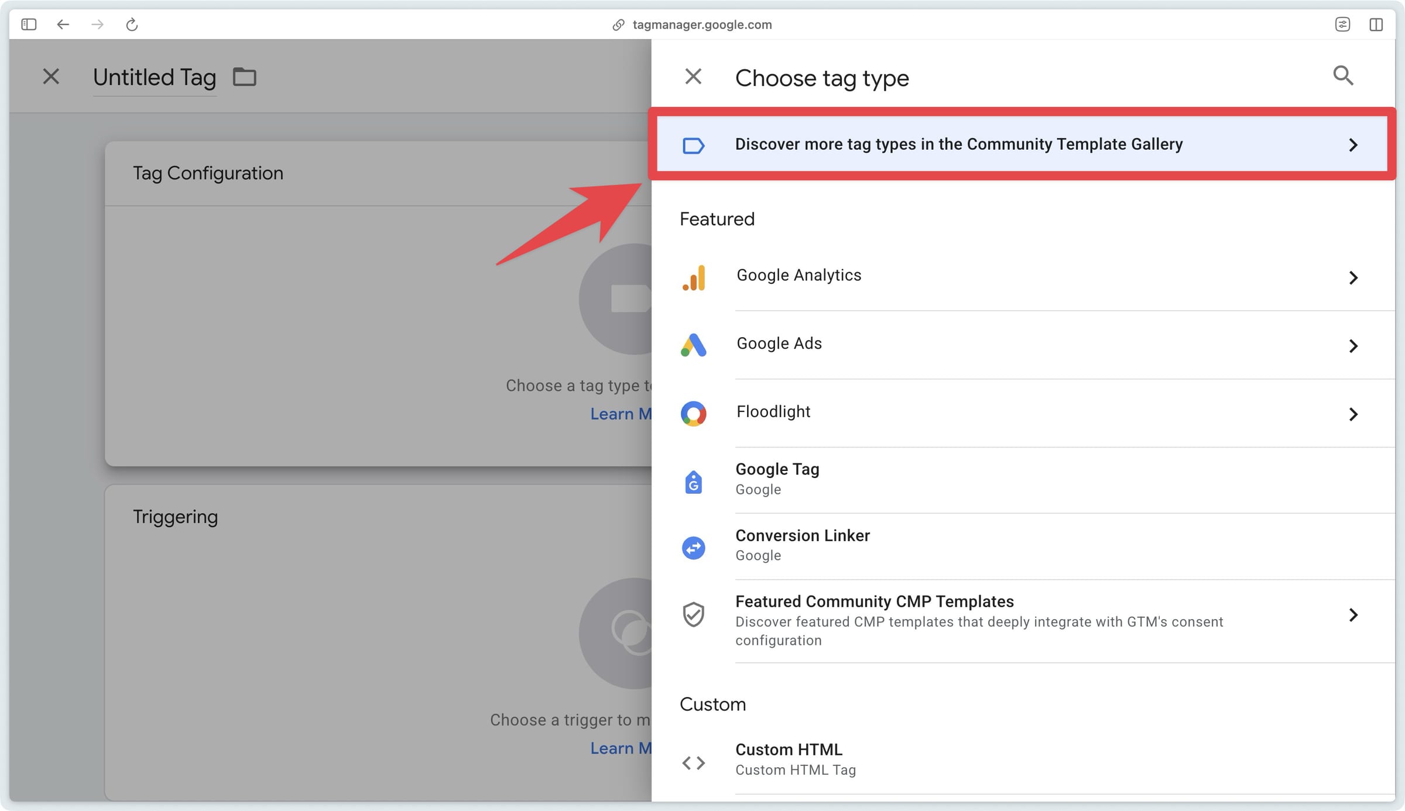Click the folder icon beside Untitled Tag
The width and height of the screenshot is (1405, 811).
click(245, 77)
